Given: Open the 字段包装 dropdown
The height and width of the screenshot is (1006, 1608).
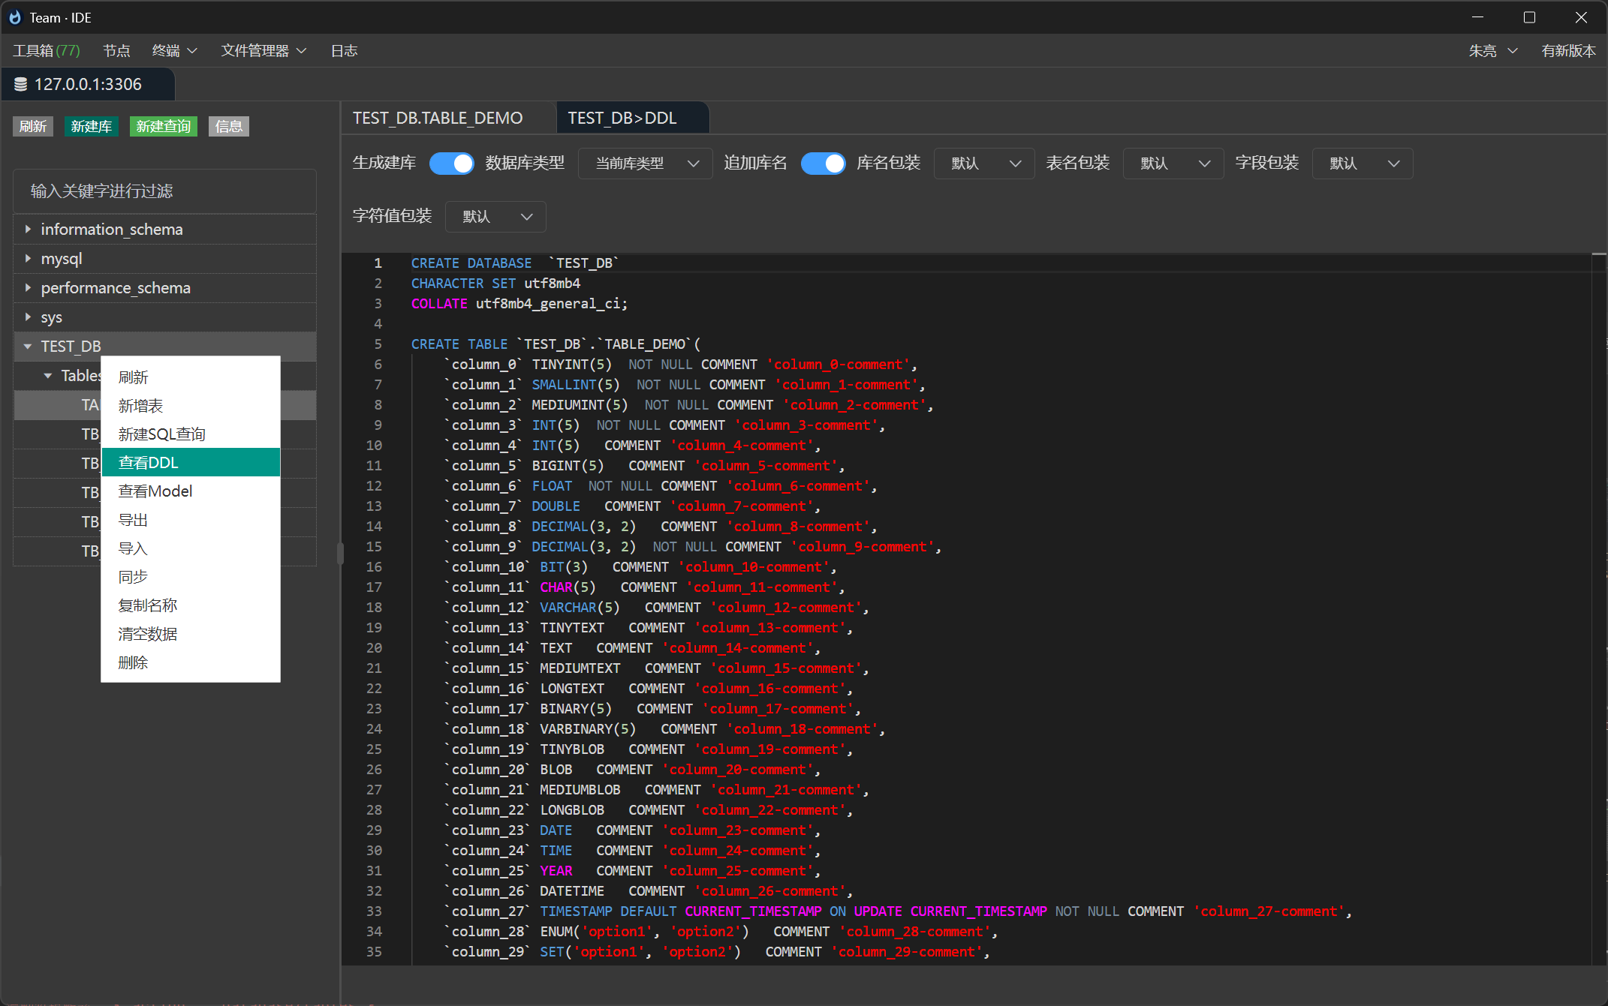Looking at the screenshot, I should tap(1362, 163).
